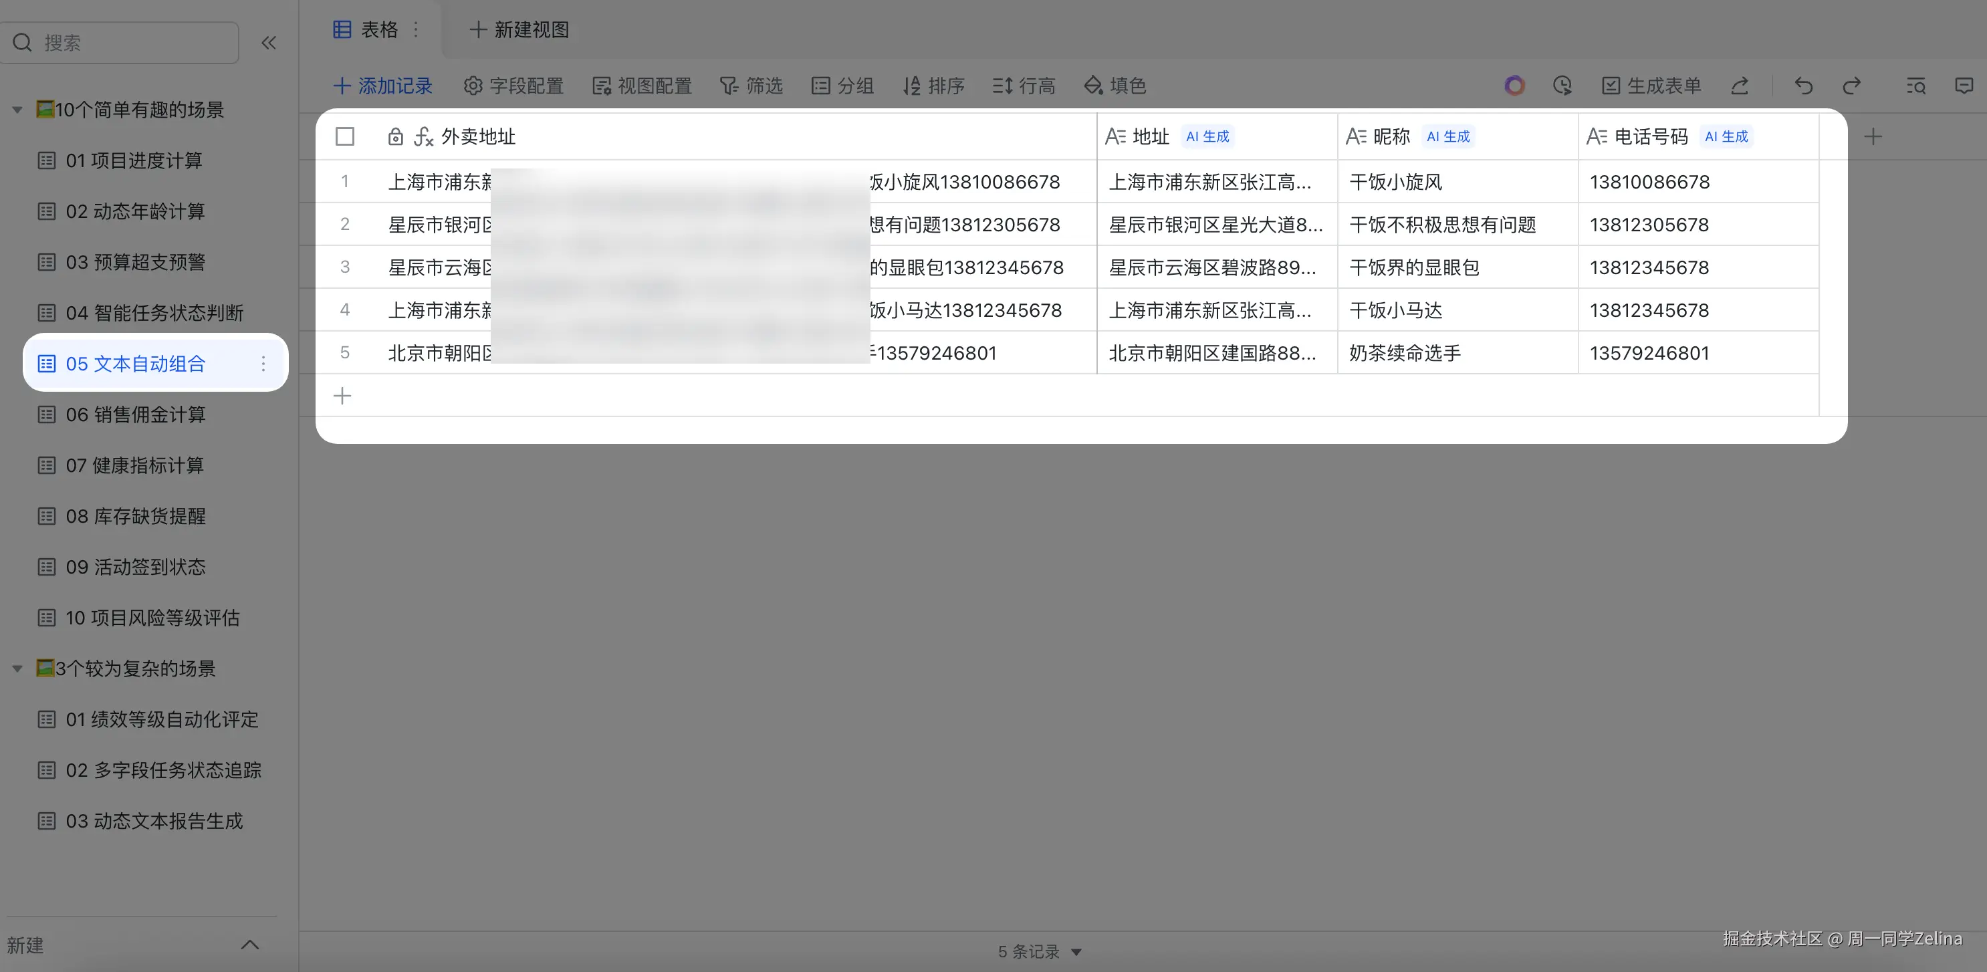Viewport: 1987px width, 972px height.
Task: Open the 排序 sort tool
Action: (933, 86)
